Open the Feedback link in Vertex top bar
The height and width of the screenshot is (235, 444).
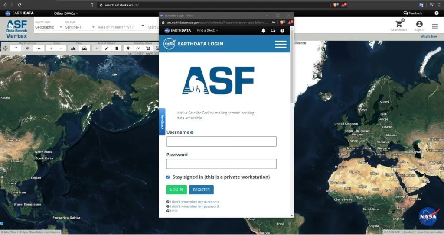coord(413,13)
